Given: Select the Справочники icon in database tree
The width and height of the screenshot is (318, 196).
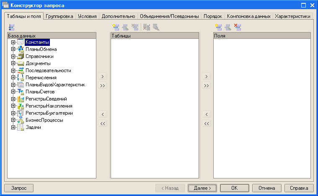Looking at the screenshot, I should click(x=21, y=56).
